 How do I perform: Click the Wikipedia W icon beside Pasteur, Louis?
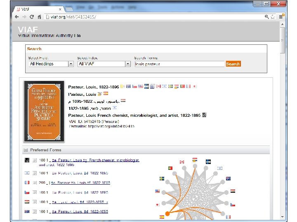(x=100, y=94)
